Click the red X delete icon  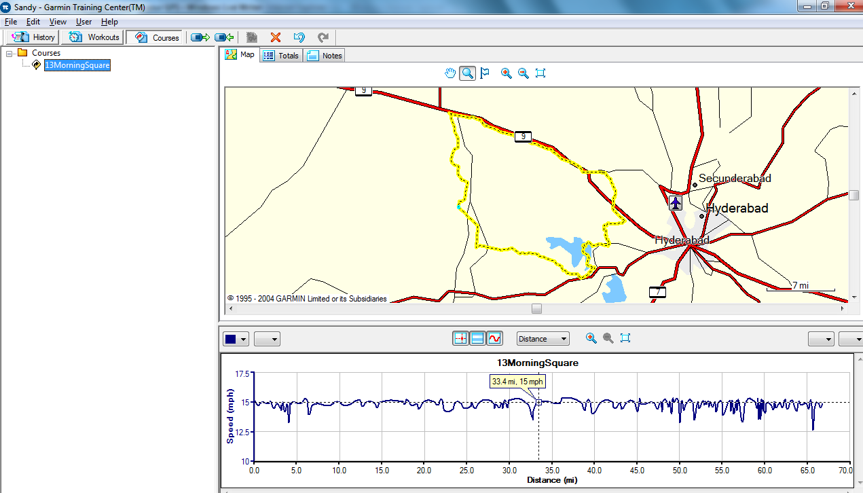coord(276,37)
